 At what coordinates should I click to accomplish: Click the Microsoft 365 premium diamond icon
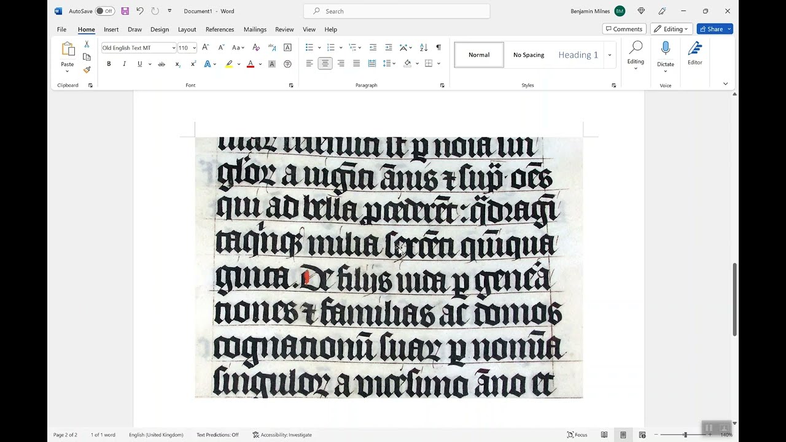tap(641, 11)
